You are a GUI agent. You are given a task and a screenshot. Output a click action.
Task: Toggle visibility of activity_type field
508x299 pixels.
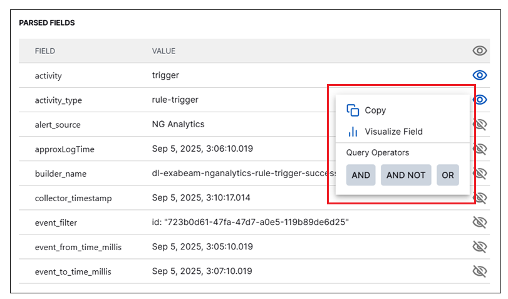480,100
